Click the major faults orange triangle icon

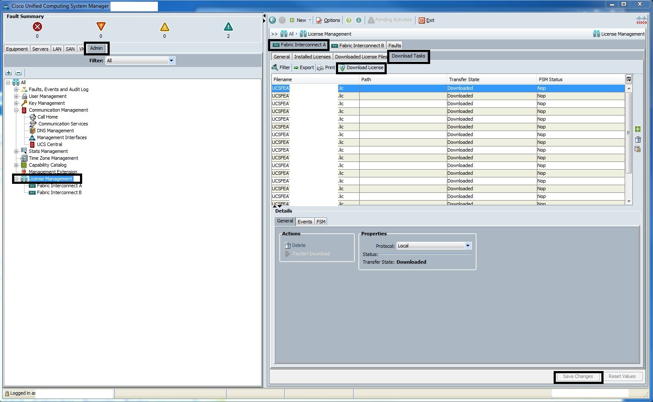tap(101, 26)
